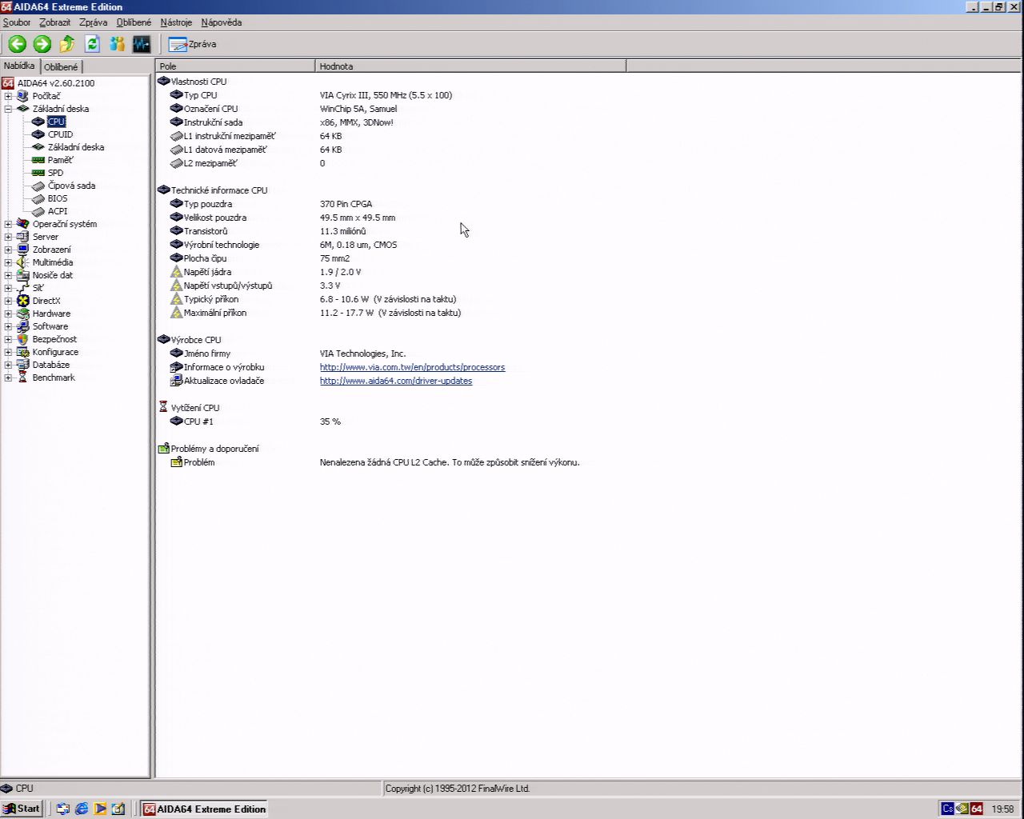Select the CPUID tree item
The image size is (1024, 819).
coord(60,134)
